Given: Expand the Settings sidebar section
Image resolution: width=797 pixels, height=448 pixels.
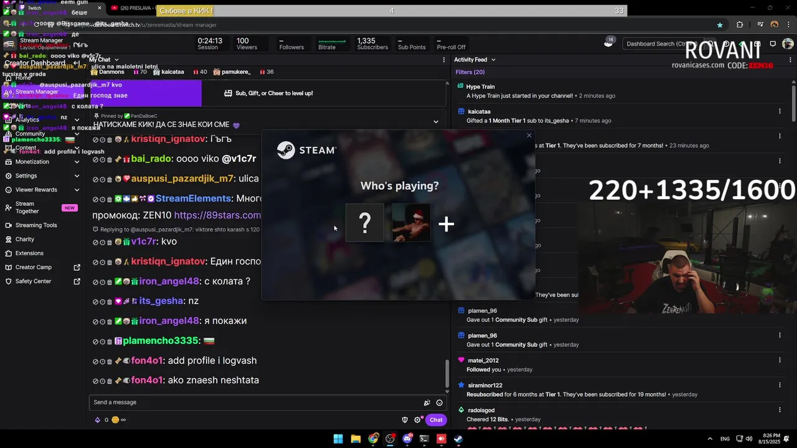Looking at the screenshot, I should click(x=77, y=176).
